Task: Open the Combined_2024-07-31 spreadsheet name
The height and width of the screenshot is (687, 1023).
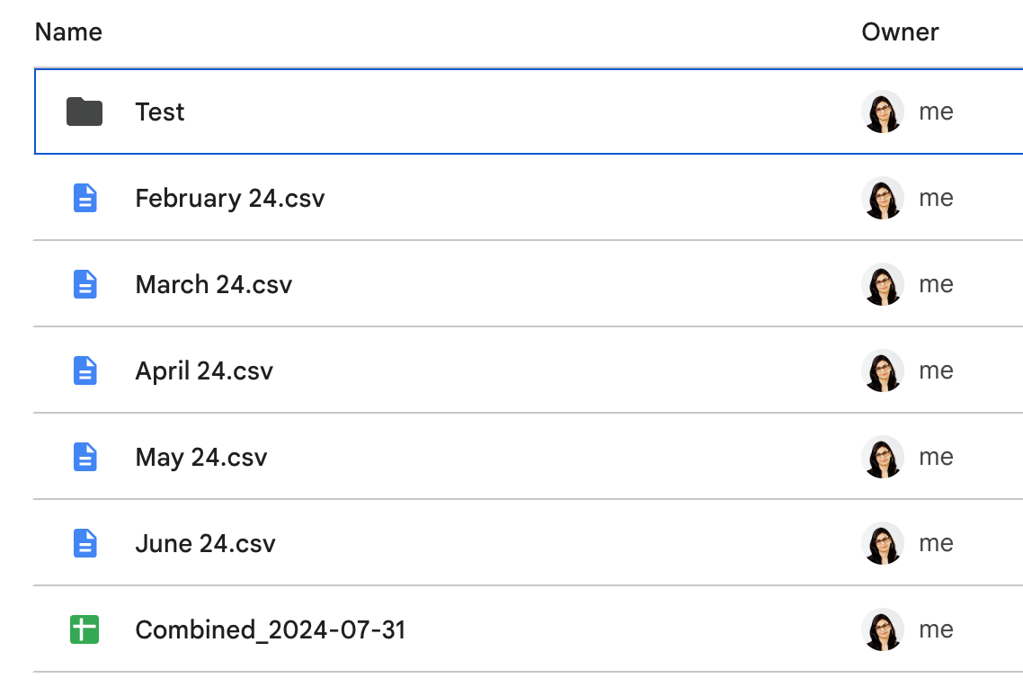Action: (x=270, y=629)
